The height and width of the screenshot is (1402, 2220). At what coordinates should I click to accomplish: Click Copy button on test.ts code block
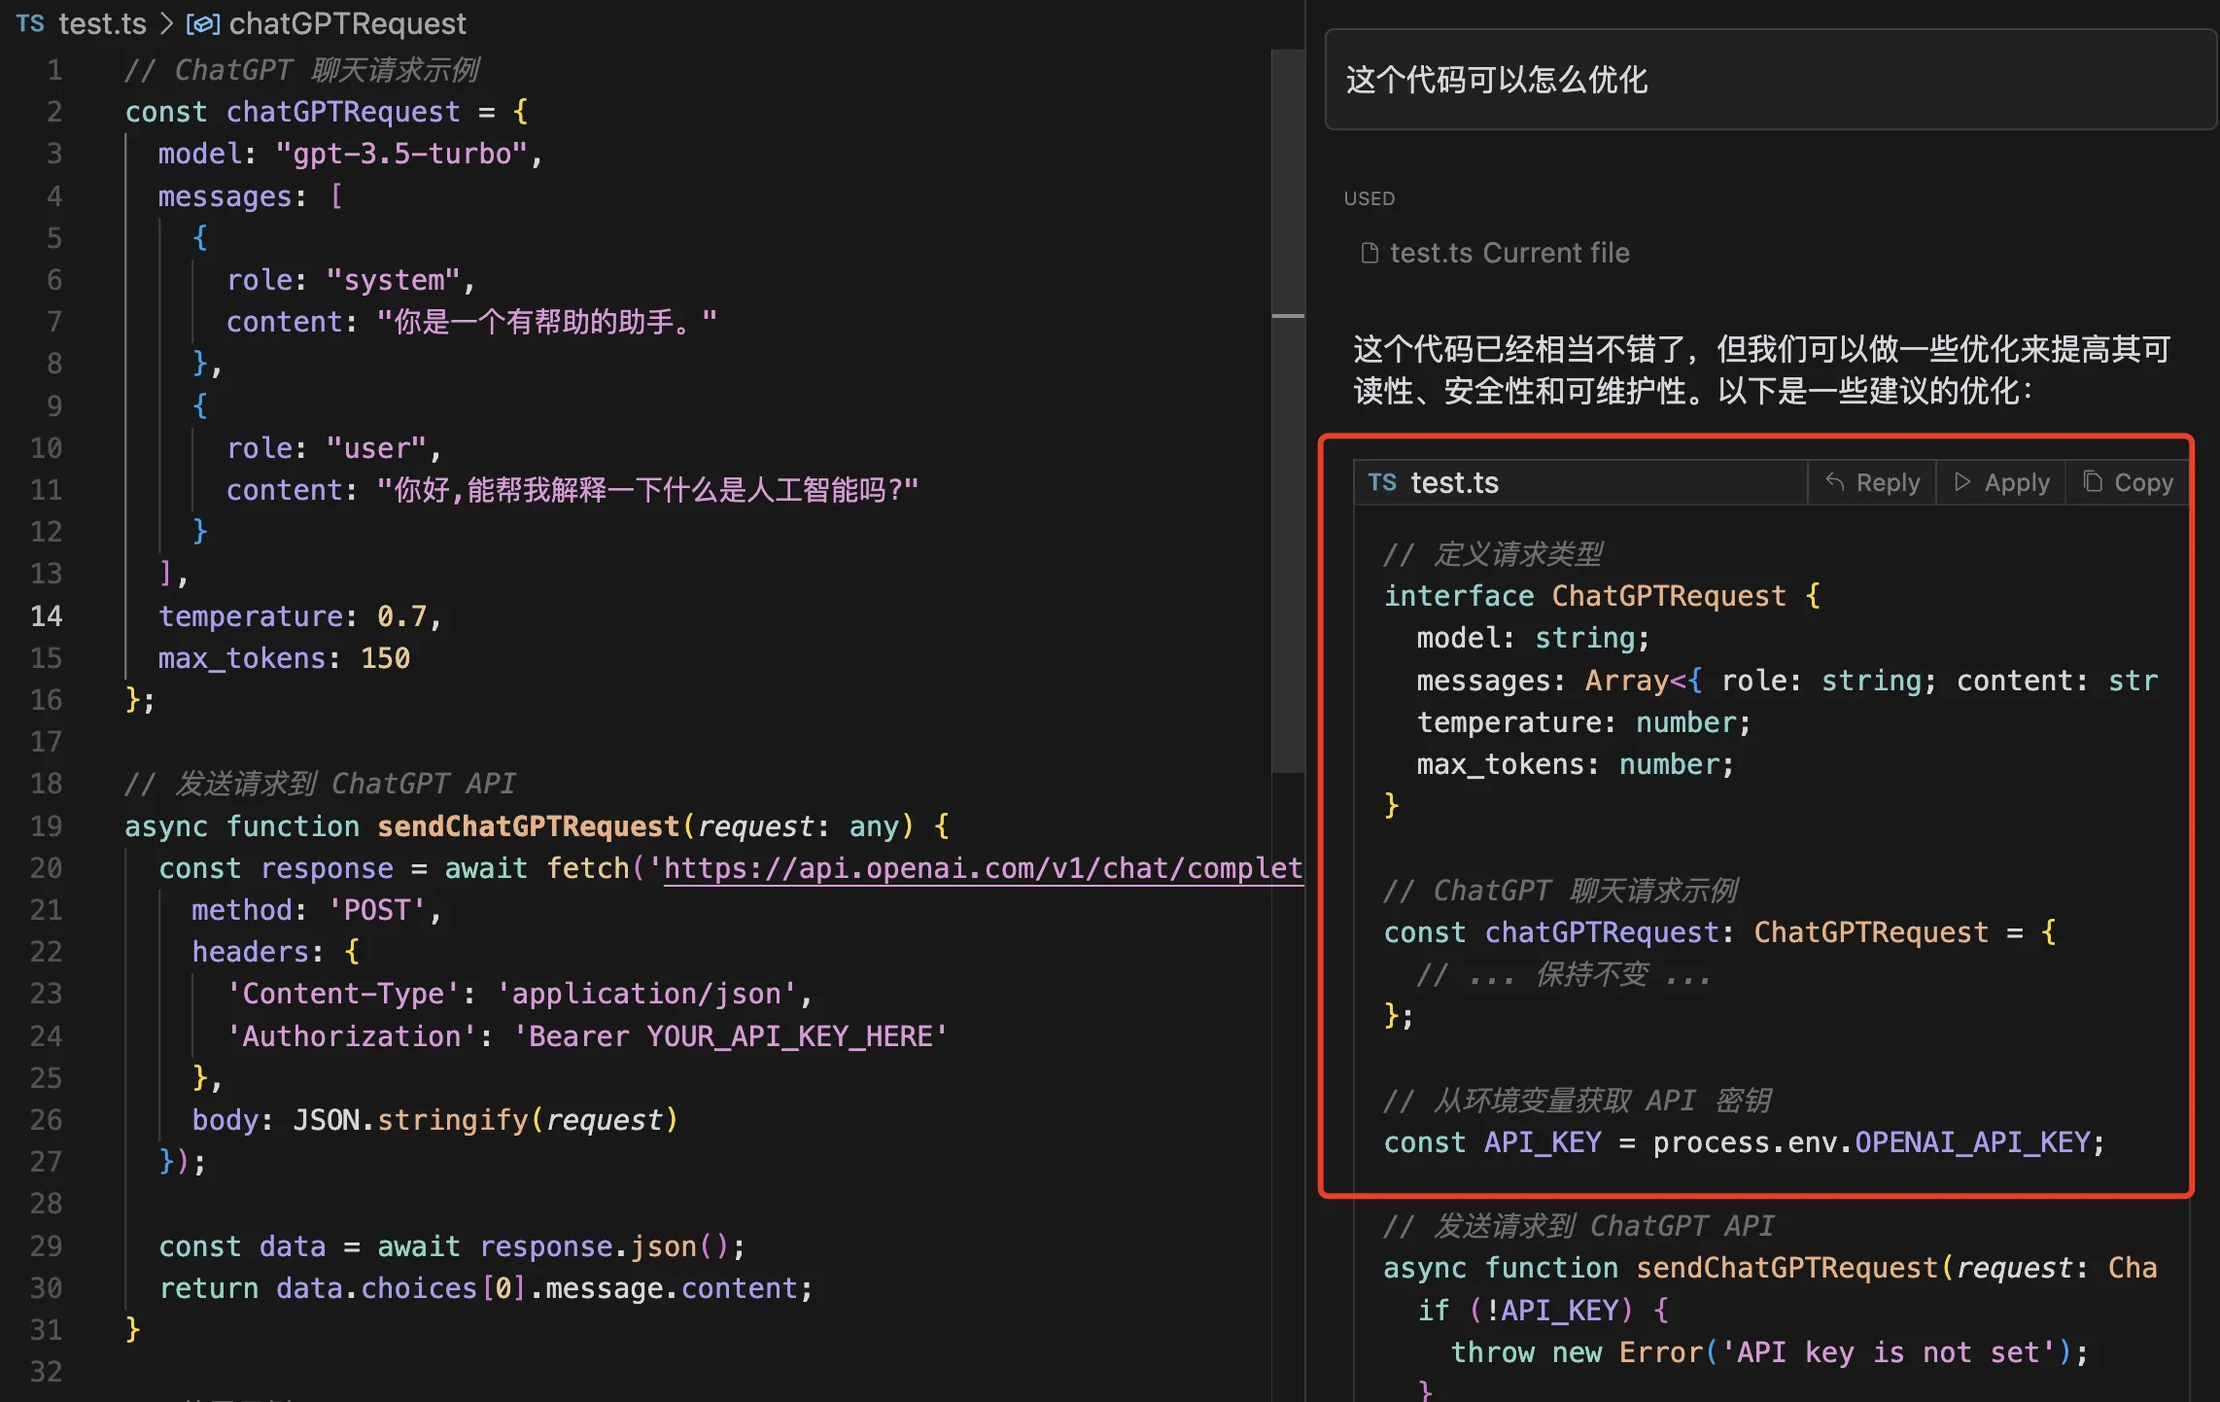(2128, 482)
